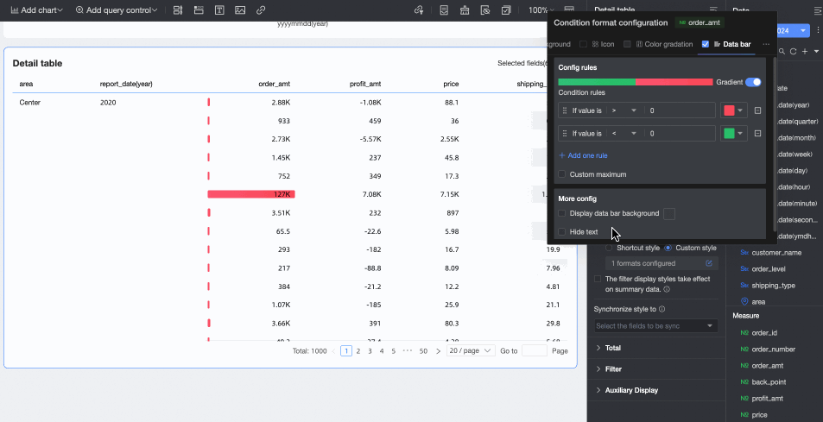Screen dimensions: 823x422
Task: Click the query control list icon
Action: [x=177, y=10]
